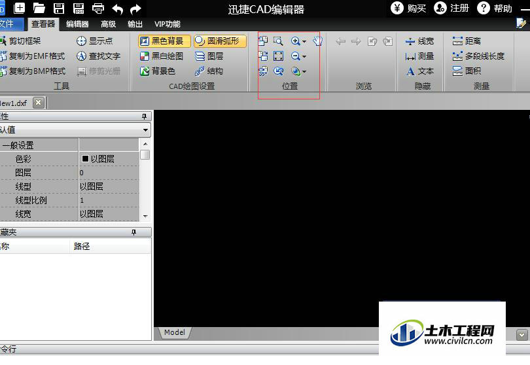Click the back arrow in 浏览 group
This screenshot has width=530, height=365.
[340, 41]
